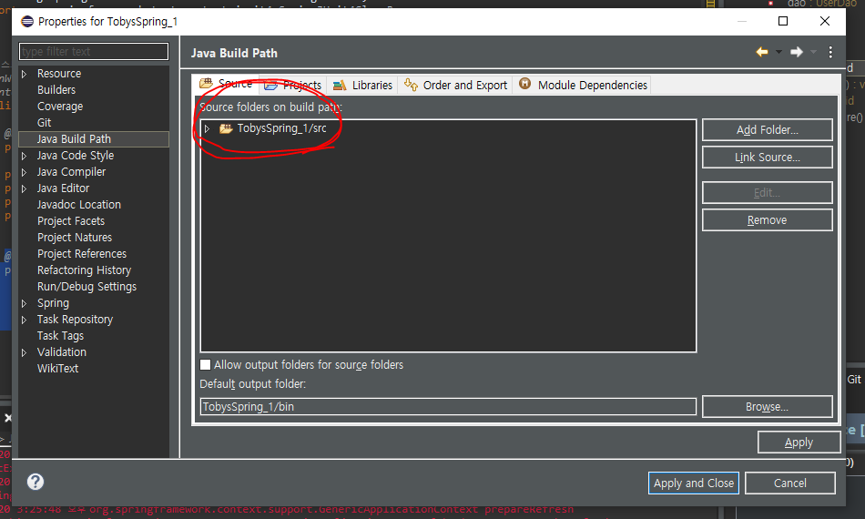Click the TobysSpring_1/src folder icon

pos(226,128)
